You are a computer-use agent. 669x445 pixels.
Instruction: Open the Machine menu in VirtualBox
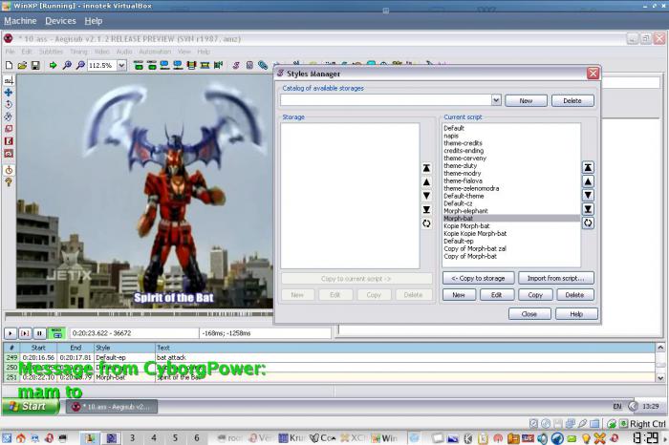[x=20, y=21]
